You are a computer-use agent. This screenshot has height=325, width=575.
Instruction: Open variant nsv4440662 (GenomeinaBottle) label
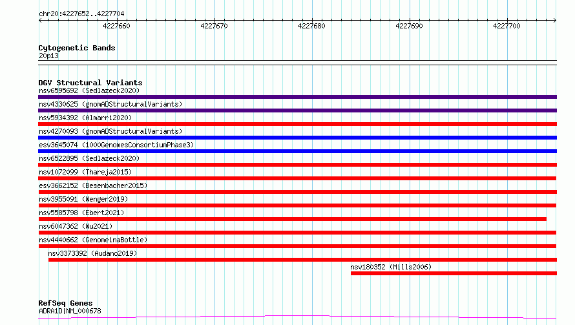pos(93,240)
